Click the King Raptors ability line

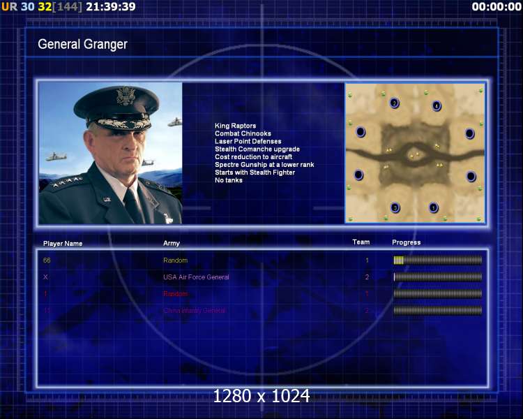[x=235, y=126]
